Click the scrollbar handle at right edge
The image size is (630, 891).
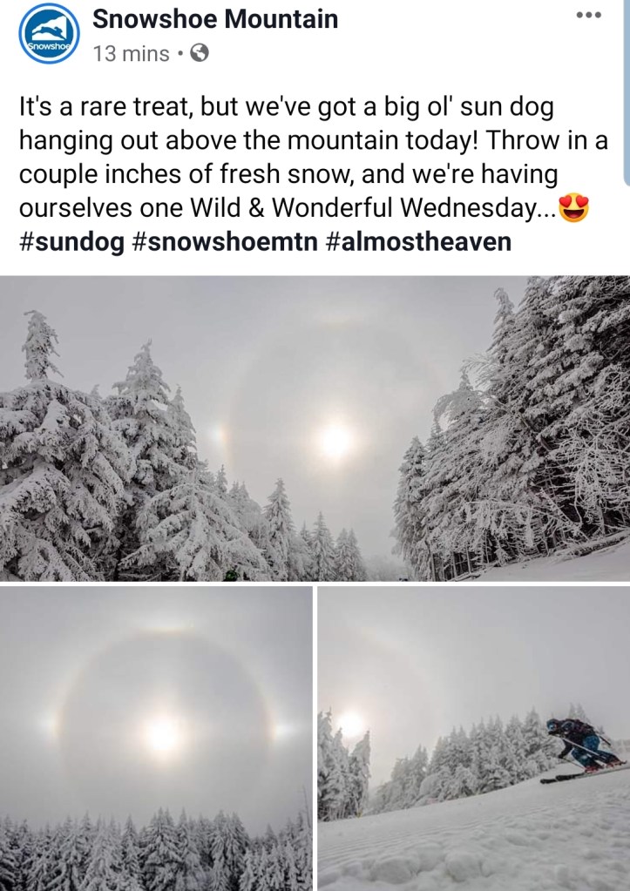(x=627, y=92)
